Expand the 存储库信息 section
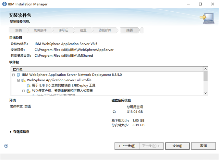The height and width of the screenshot is (160, 219). 11,132
